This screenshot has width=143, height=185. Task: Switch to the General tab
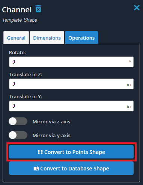pyautogui.click(x=16, y=38)
